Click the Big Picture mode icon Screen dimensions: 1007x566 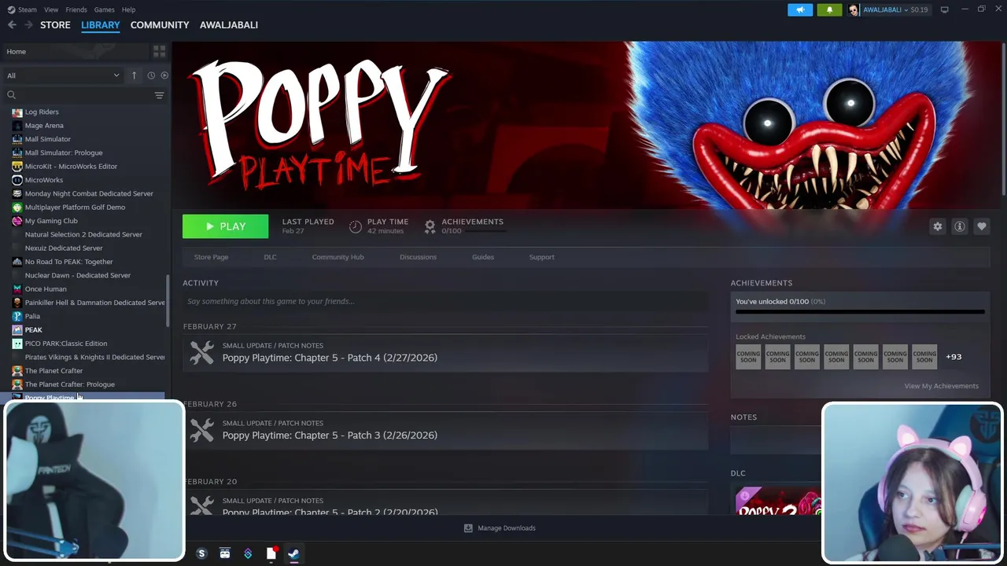pyautogui.click(x=944, y=9)
